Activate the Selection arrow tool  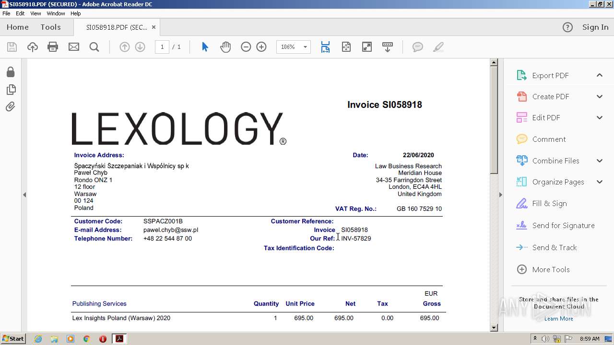205,47
